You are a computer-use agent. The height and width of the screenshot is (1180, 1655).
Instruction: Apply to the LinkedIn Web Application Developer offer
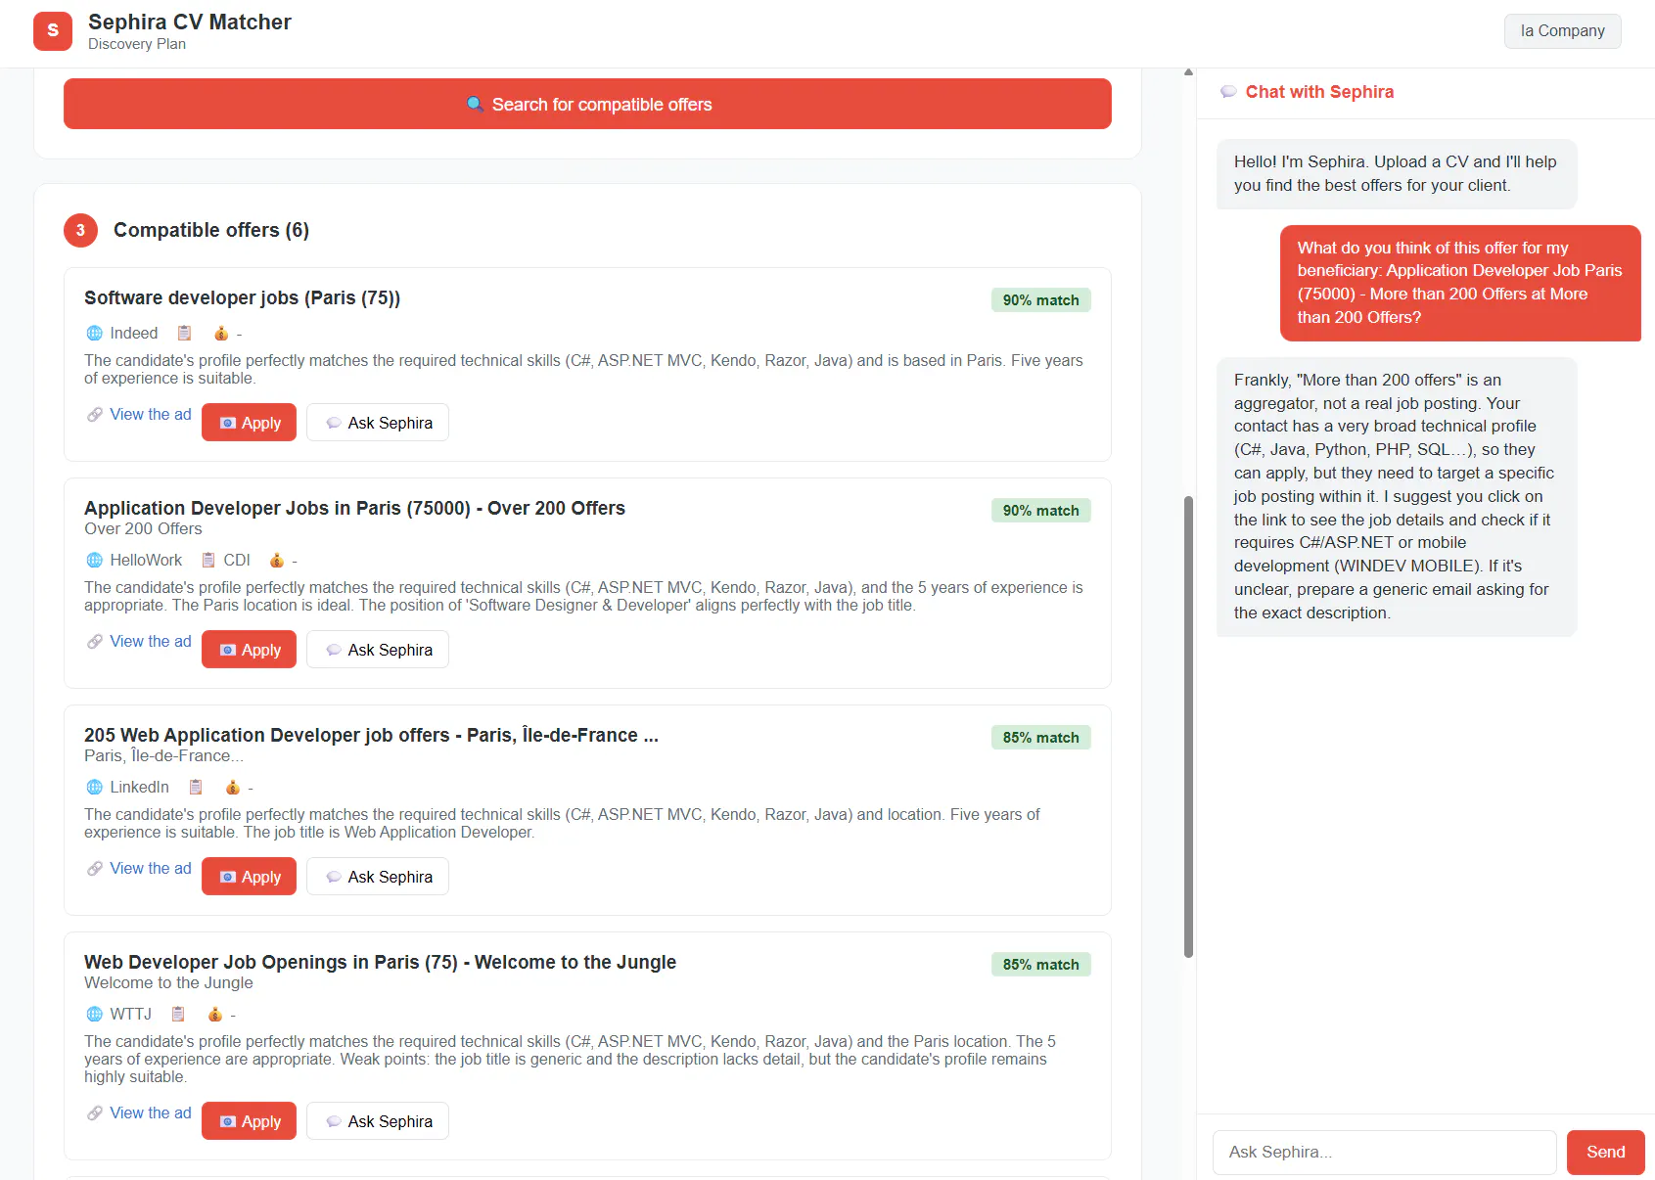click(x=249, y=877)
